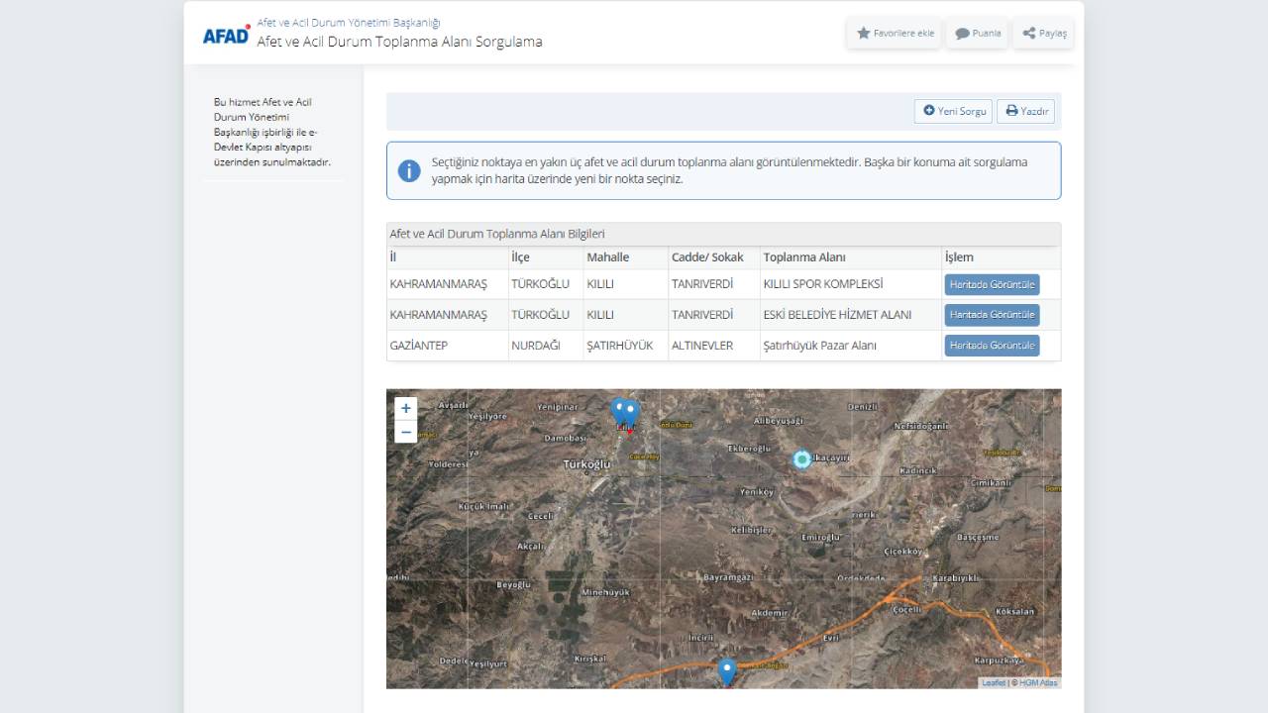Screen dimensions: 1268x713
Task: Click the blue info icon in notice
Action: (409, 170)
